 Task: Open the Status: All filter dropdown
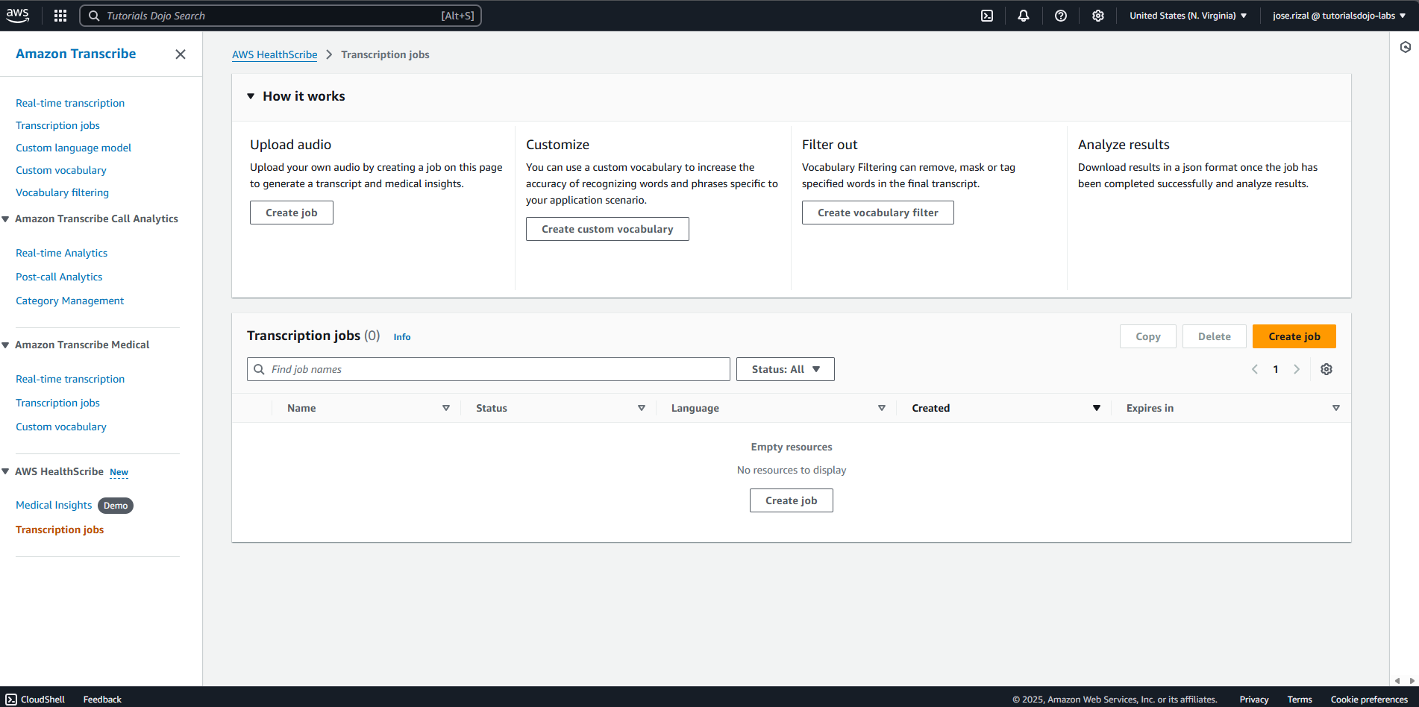tap(785, 369)
